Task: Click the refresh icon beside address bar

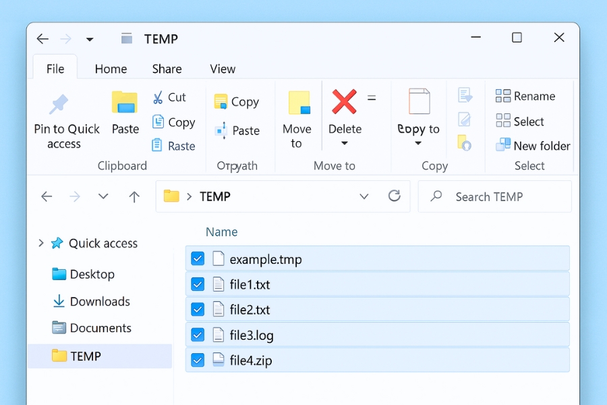Action: tap(395, 196)
